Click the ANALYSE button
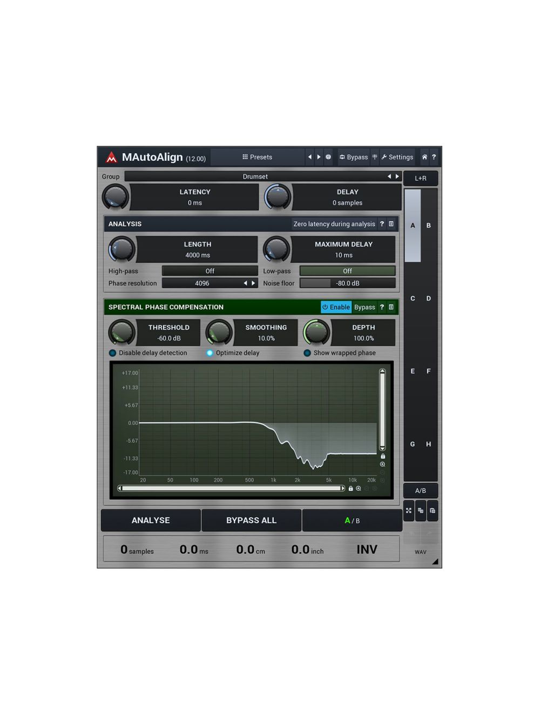 (150, 520)
